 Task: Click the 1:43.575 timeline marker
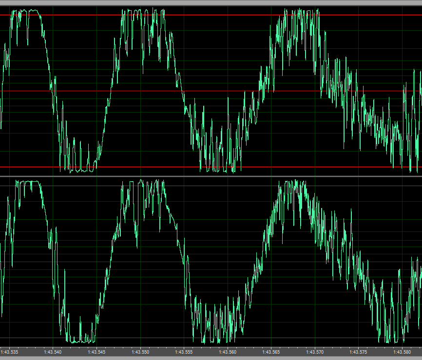(359, 351)
